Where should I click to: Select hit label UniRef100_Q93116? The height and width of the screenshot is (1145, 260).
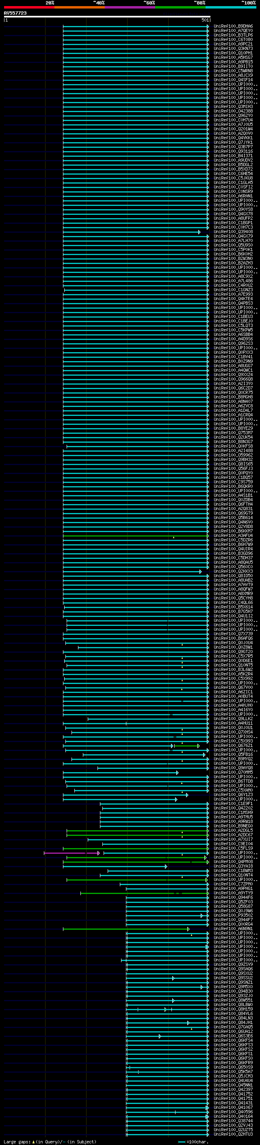pyautogui.click(x=233, y=151)
